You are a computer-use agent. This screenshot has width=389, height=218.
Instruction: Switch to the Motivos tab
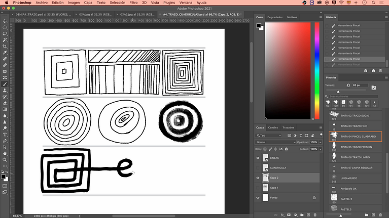[x=292, y=17]
